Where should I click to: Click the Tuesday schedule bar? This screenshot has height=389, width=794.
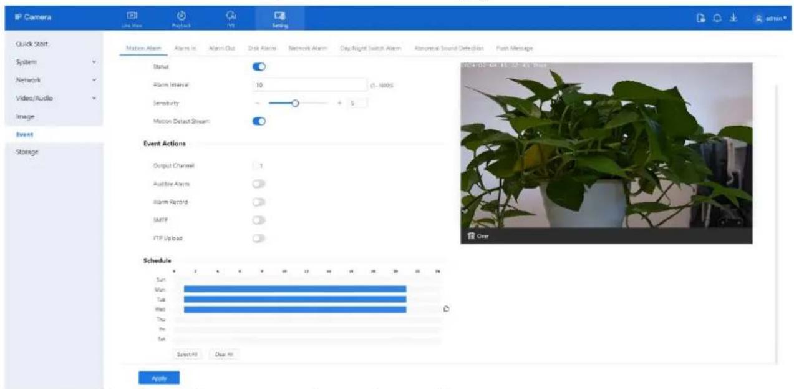[x=295, y=299]
